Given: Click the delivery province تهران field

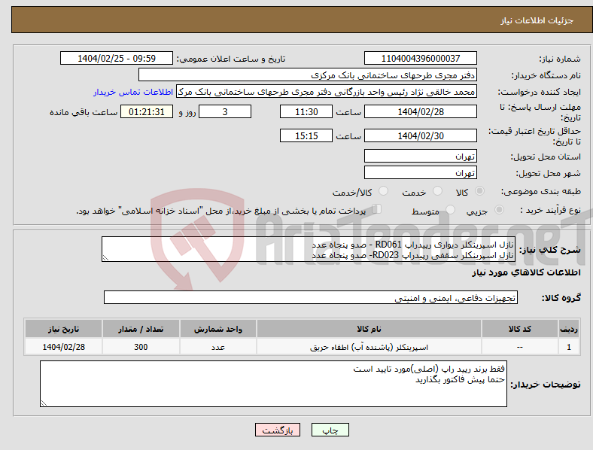Looking at the screenshot, I should 420,156.
